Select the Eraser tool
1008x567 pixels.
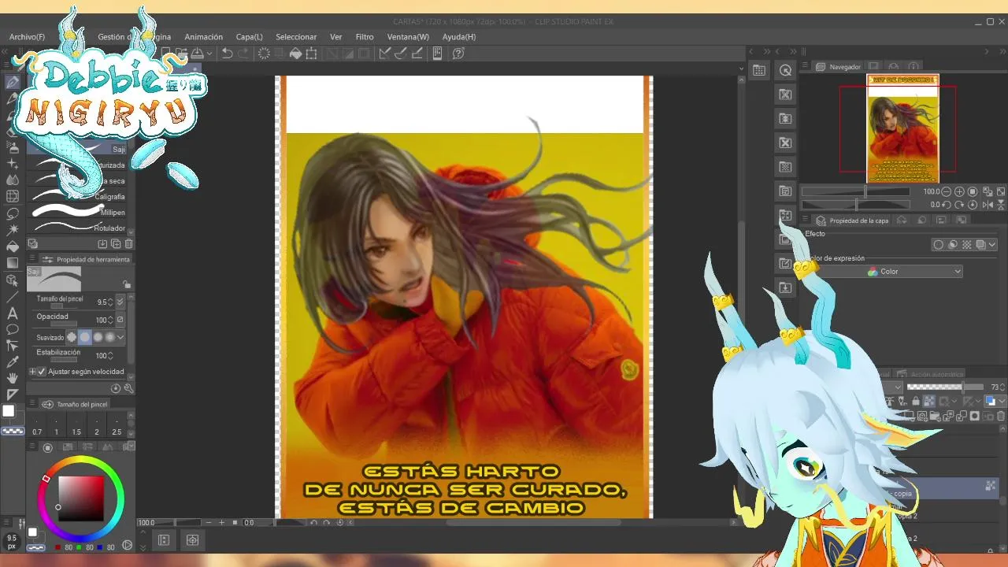tap(13, 131)
